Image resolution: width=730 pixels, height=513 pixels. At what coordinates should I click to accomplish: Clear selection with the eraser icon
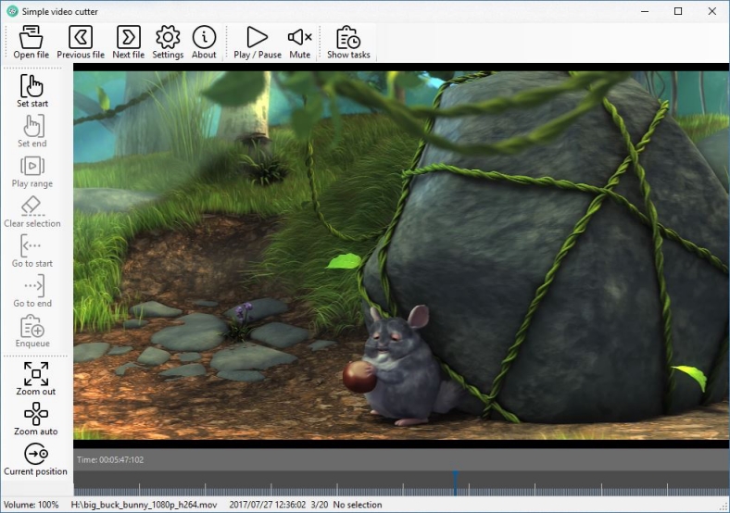pos(32,206)
